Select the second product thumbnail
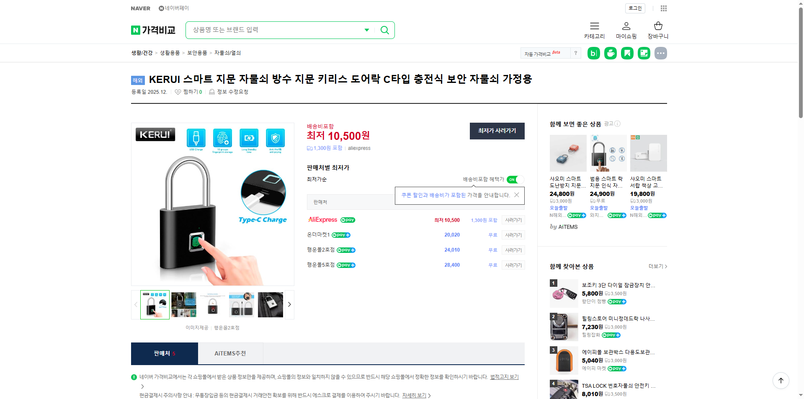804x399 pixels. (183, 304)
